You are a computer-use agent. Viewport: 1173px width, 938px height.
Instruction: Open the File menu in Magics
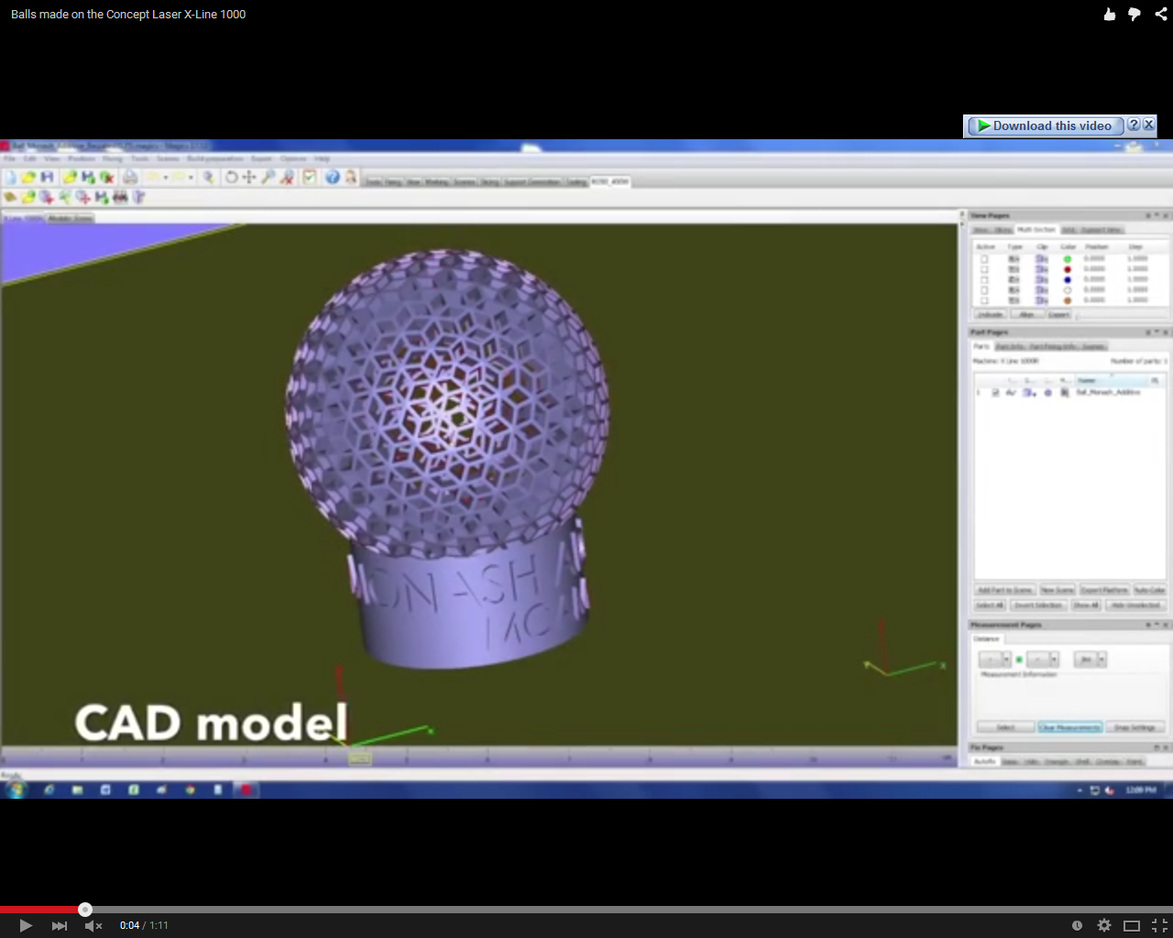click(x=9, y=158)
